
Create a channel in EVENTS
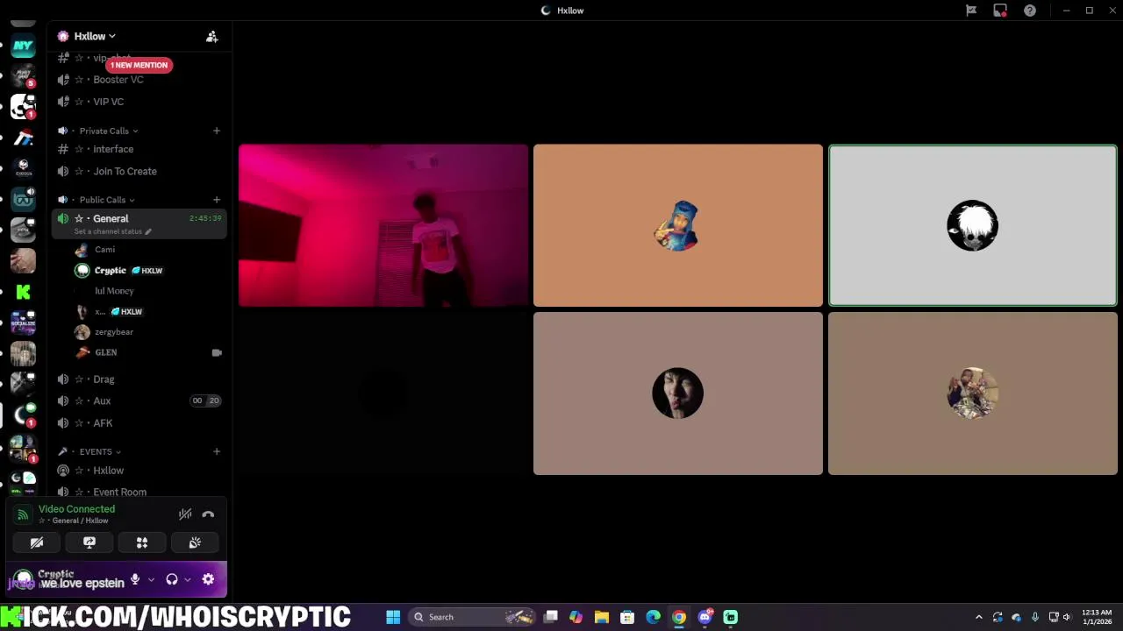pos(217,452)
